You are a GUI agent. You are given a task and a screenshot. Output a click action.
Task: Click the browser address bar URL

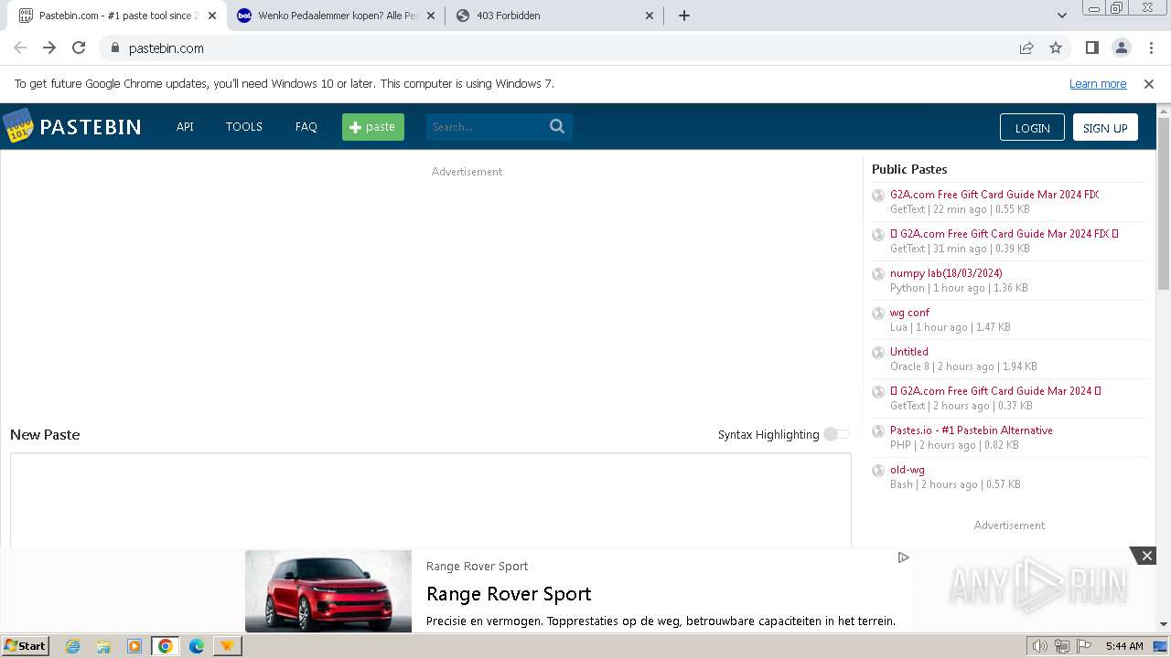click(167, 48)
